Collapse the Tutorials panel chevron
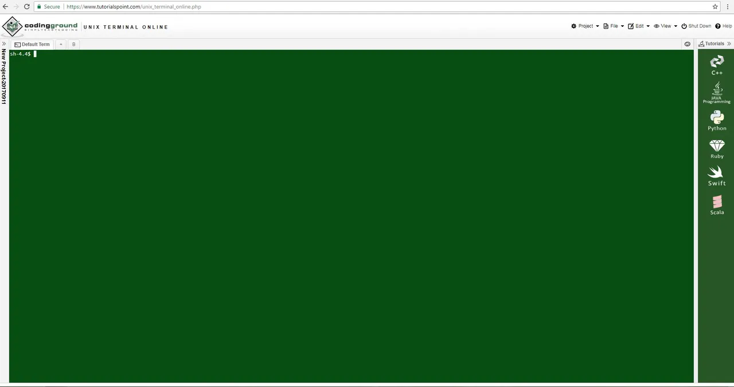The width and height of the screenshot is (734, 387). pyautogui.click(x=729, y=44)
